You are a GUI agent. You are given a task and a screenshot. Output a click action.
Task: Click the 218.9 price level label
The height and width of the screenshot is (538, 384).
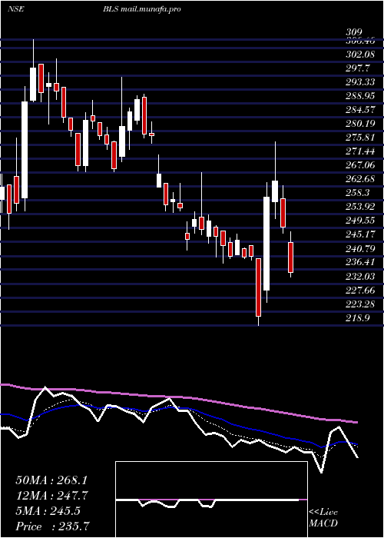[x=357, y=317]
